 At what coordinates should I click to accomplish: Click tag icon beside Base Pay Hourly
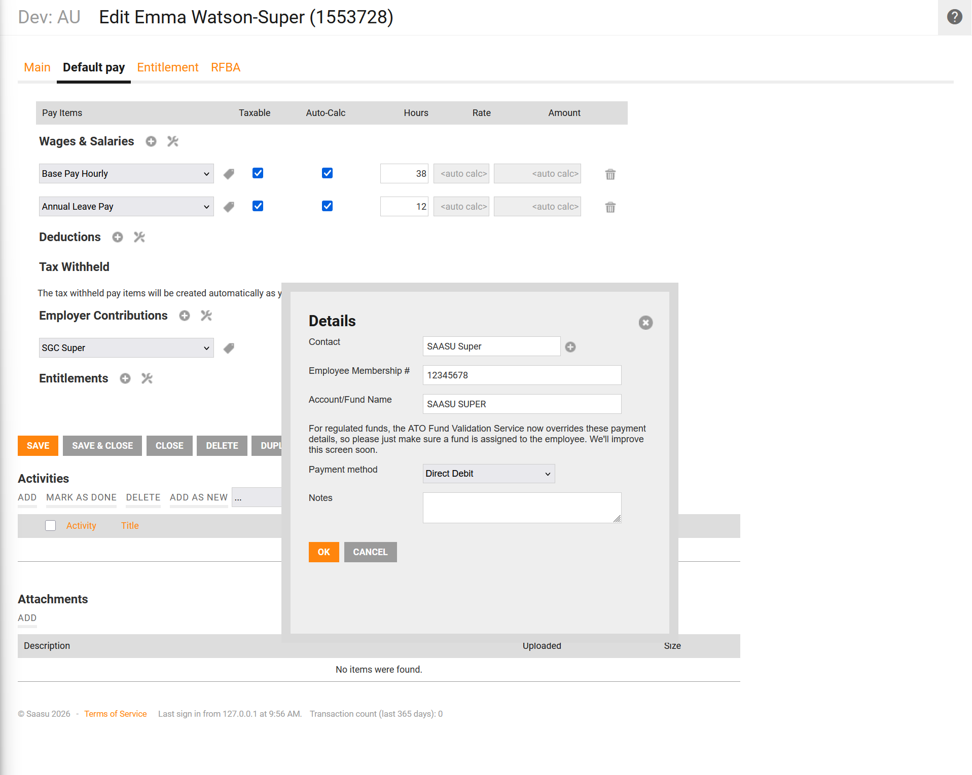click(x=229, y=174)
